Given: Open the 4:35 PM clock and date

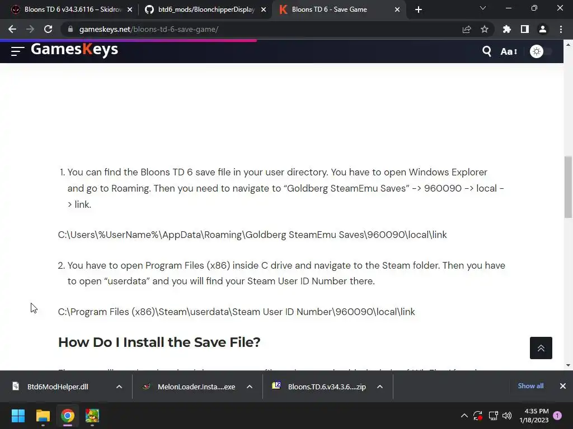Looking at the screenshot, I should [x=534, y=416].
